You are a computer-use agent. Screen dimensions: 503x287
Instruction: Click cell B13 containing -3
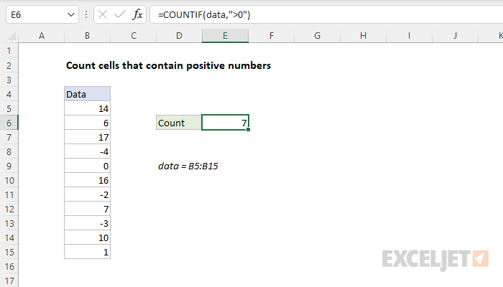[87, 223]
